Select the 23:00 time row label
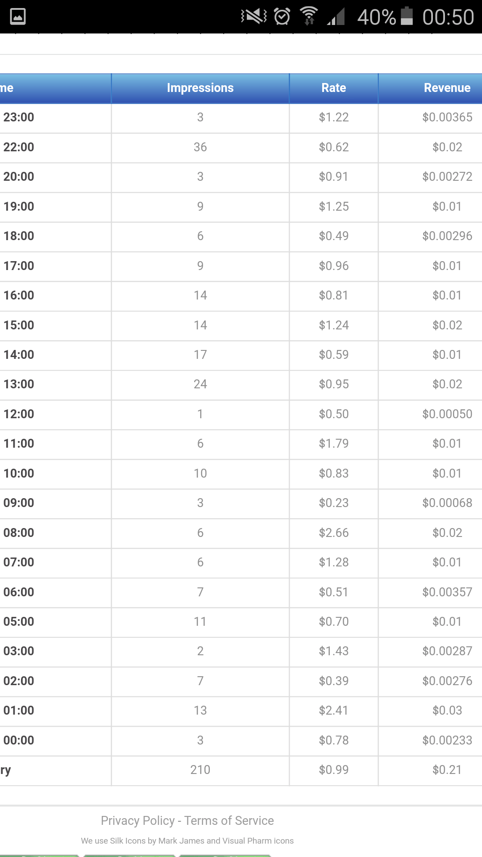Screen dimensions: 482x857 [x=19, y=117]
